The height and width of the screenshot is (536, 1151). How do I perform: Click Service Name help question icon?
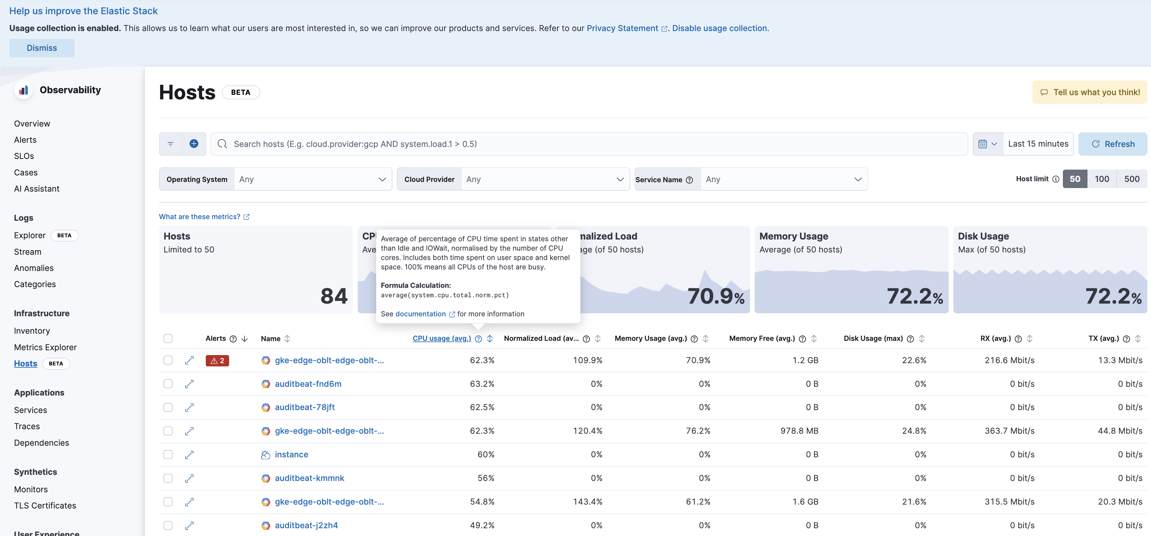[x=690, y=179]
